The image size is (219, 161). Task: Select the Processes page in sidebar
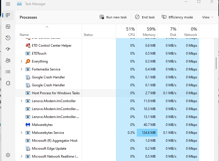8,15
